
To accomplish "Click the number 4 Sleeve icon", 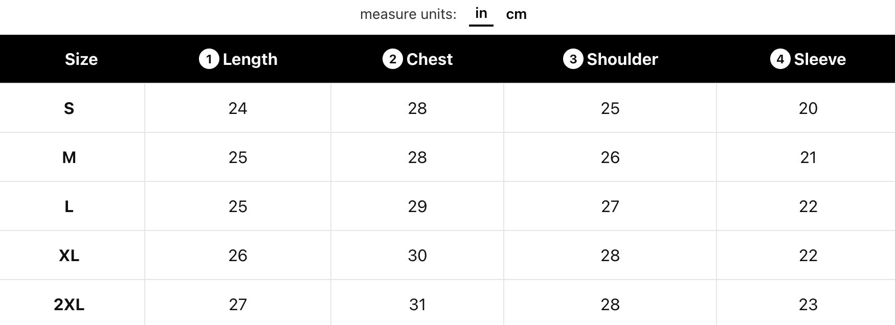I will point(780,59).
